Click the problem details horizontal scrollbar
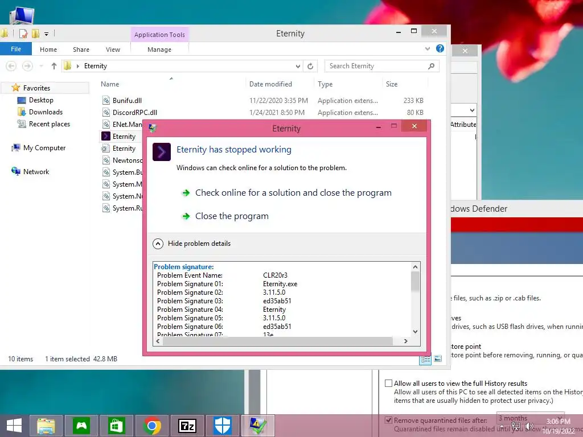This screenshot has height=437, width=583. point(278,341)
